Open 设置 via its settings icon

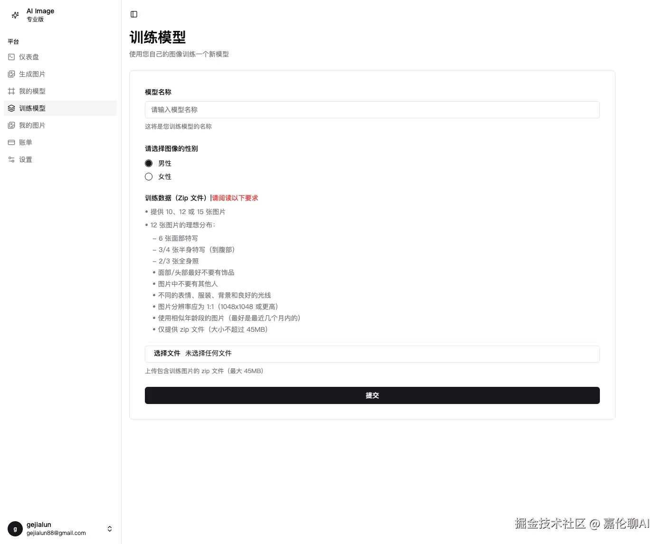pyautogui.click(x=11, y=159)
